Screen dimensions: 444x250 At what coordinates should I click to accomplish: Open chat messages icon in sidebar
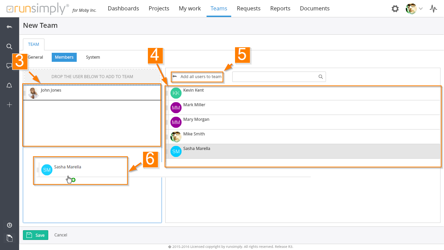point(9,66)
